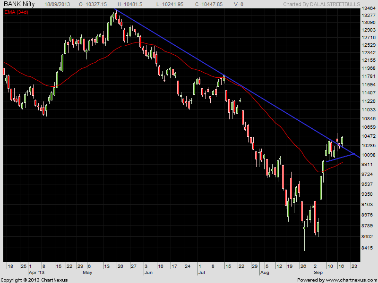The image size is (378, 283).
Task: Click price axis label 10098
Action: [x=369, y=155]
